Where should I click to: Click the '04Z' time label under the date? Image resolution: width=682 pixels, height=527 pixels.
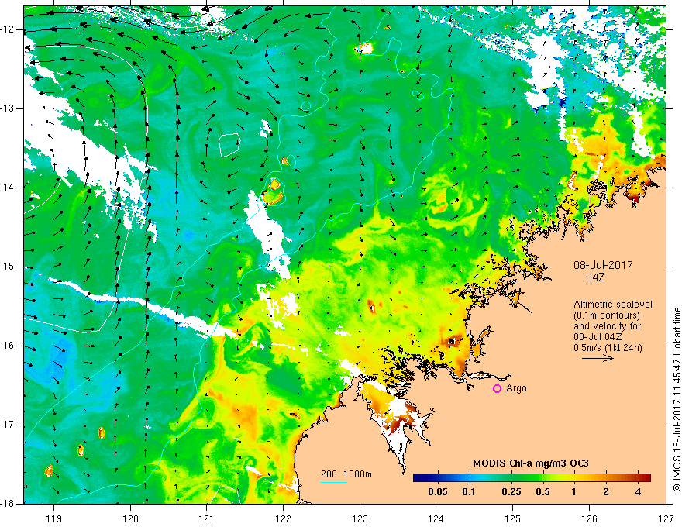click(x=595, y=277)
